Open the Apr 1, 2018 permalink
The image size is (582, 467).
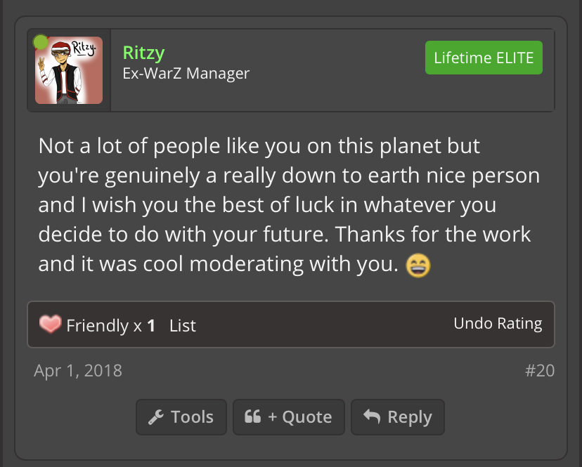(78, 370)
